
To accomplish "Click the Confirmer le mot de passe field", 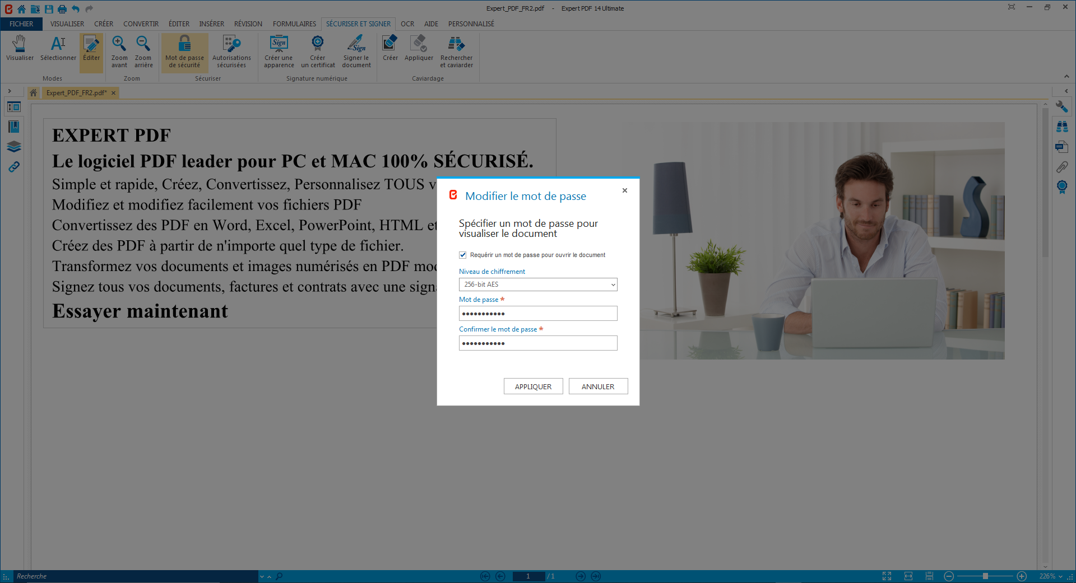I will coord(538,343).
